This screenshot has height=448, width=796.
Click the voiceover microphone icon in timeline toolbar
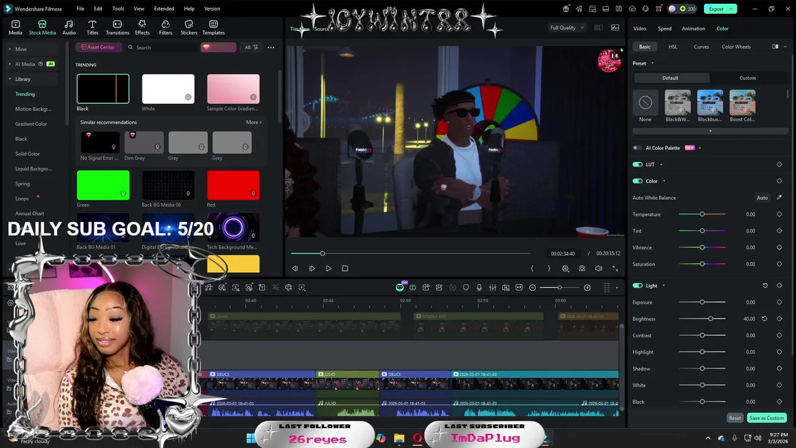point(479,287)
